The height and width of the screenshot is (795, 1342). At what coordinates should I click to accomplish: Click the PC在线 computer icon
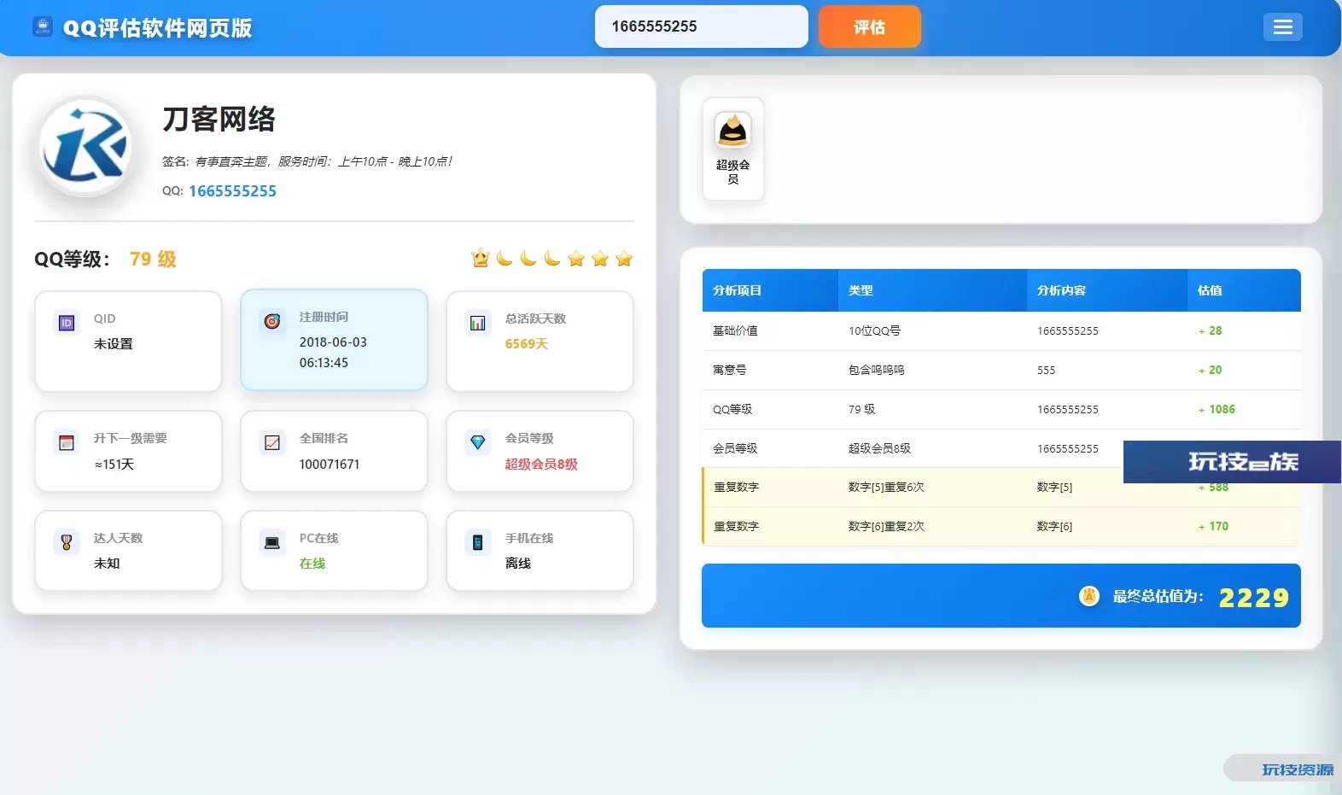point(272,542)
